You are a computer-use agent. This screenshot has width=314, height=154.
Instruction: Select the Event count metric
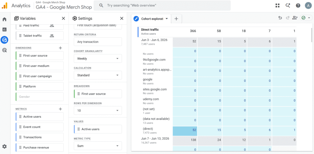point(40,127)
